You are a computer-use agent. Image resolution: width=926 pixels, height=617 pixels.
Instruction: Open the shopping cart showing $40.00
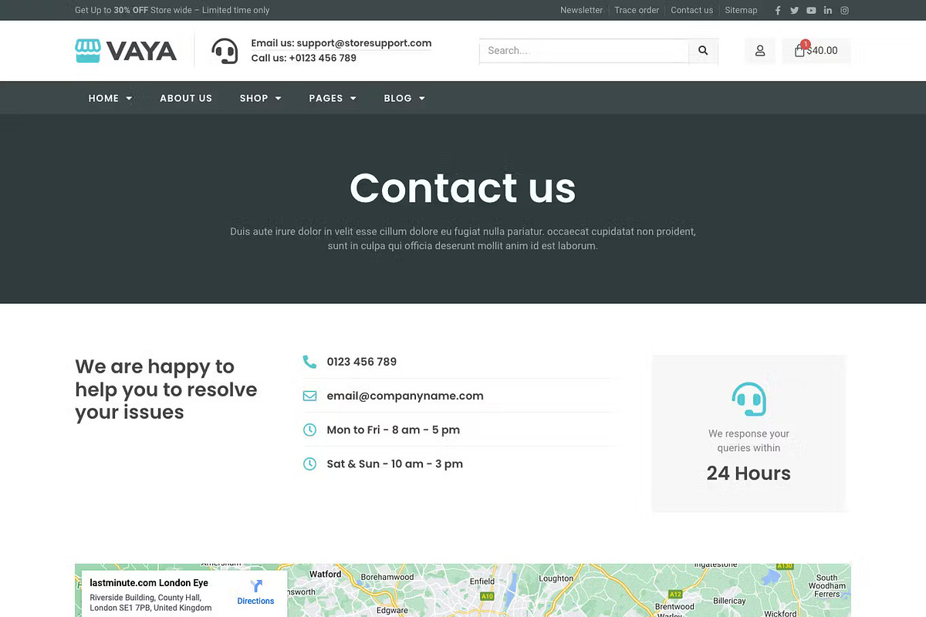coord(816,51)
